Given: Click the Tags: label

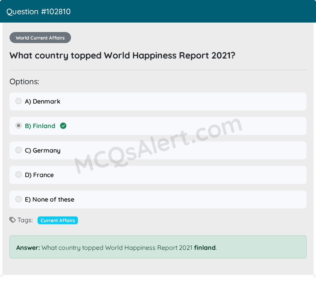Looking at the screenshot, I should tap(25, 220).
